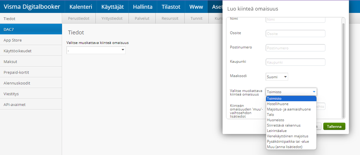The image size is (360, 155).
Task: Choose Pysäköintipaikka tai -alue option
Action: (291, 141)
